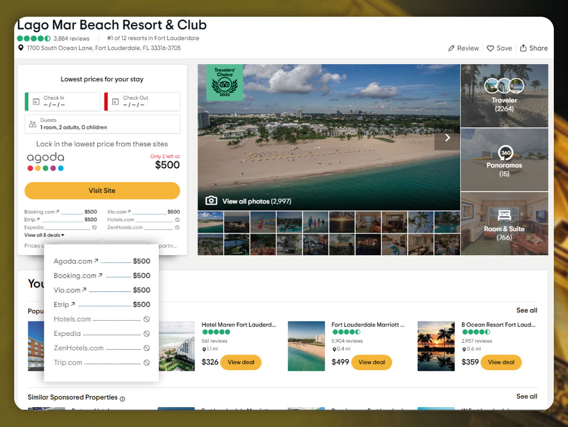Screen dimensions: 568x427
Task: Open the family walking on beach thumbnail
Action: pyautogui.click(x=316, y=222)
